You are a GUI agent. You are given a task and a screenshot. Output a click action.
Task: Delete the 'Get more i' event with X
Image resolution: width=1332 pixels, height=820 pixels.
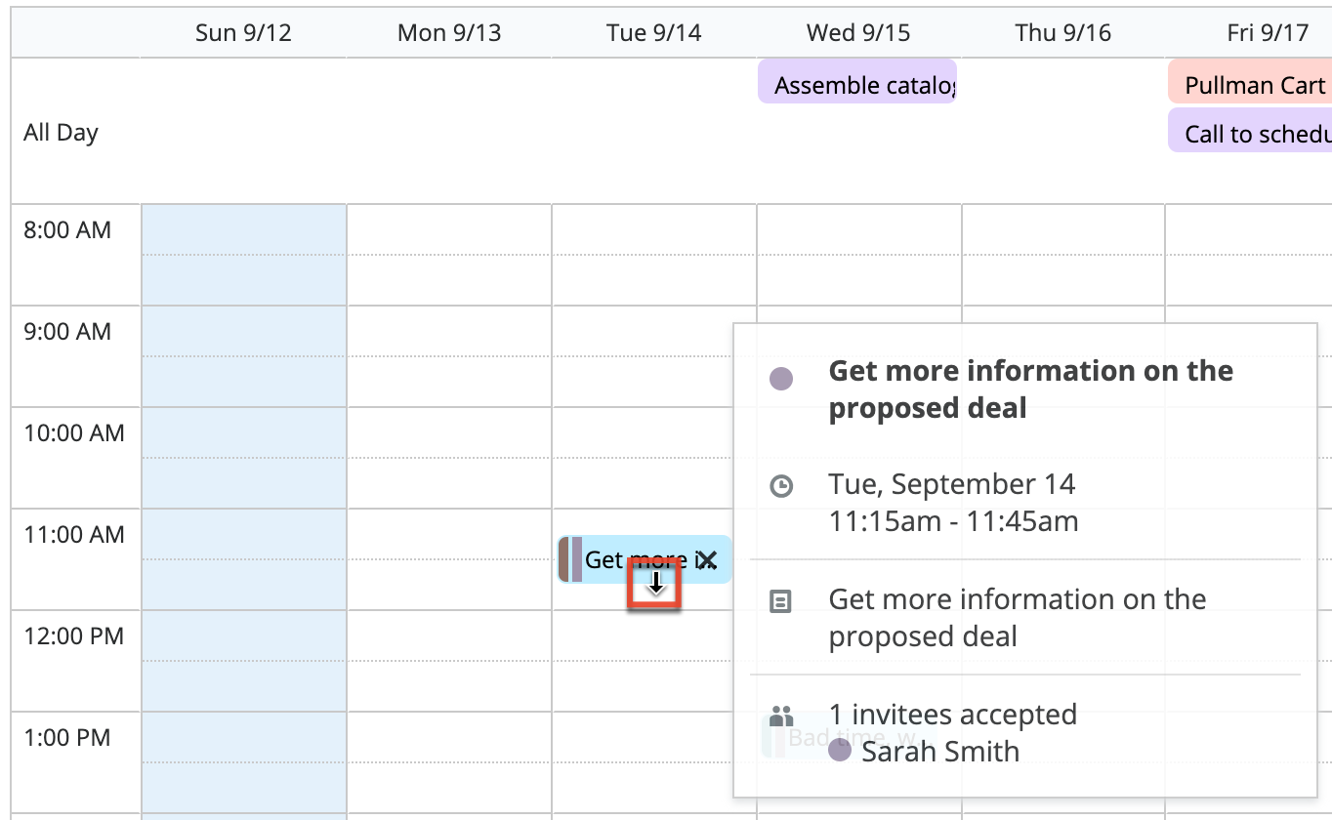pos(708,560)
